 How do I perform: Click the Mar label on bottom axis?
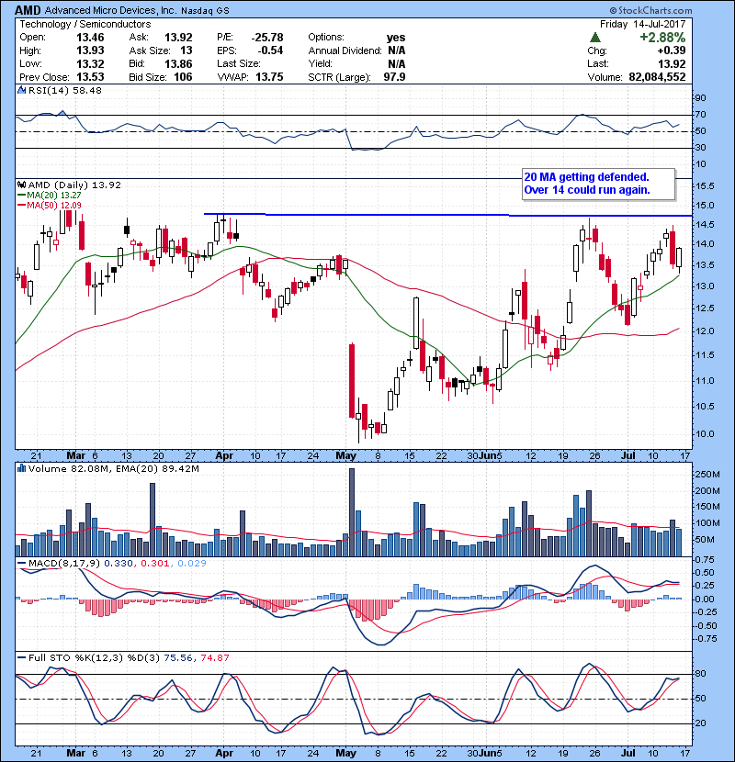tap(75, 753)
